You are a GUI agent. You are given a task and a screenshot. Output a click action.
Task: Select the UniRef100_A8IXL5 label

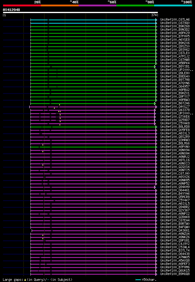[175, 204]
